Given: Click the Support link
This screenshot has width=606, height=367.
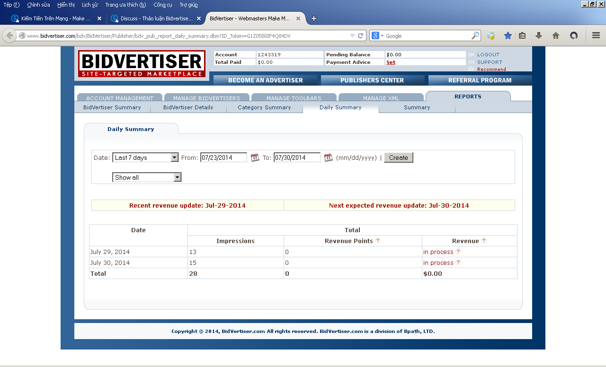Looking at the screenshot, I should tap(490, 62).
